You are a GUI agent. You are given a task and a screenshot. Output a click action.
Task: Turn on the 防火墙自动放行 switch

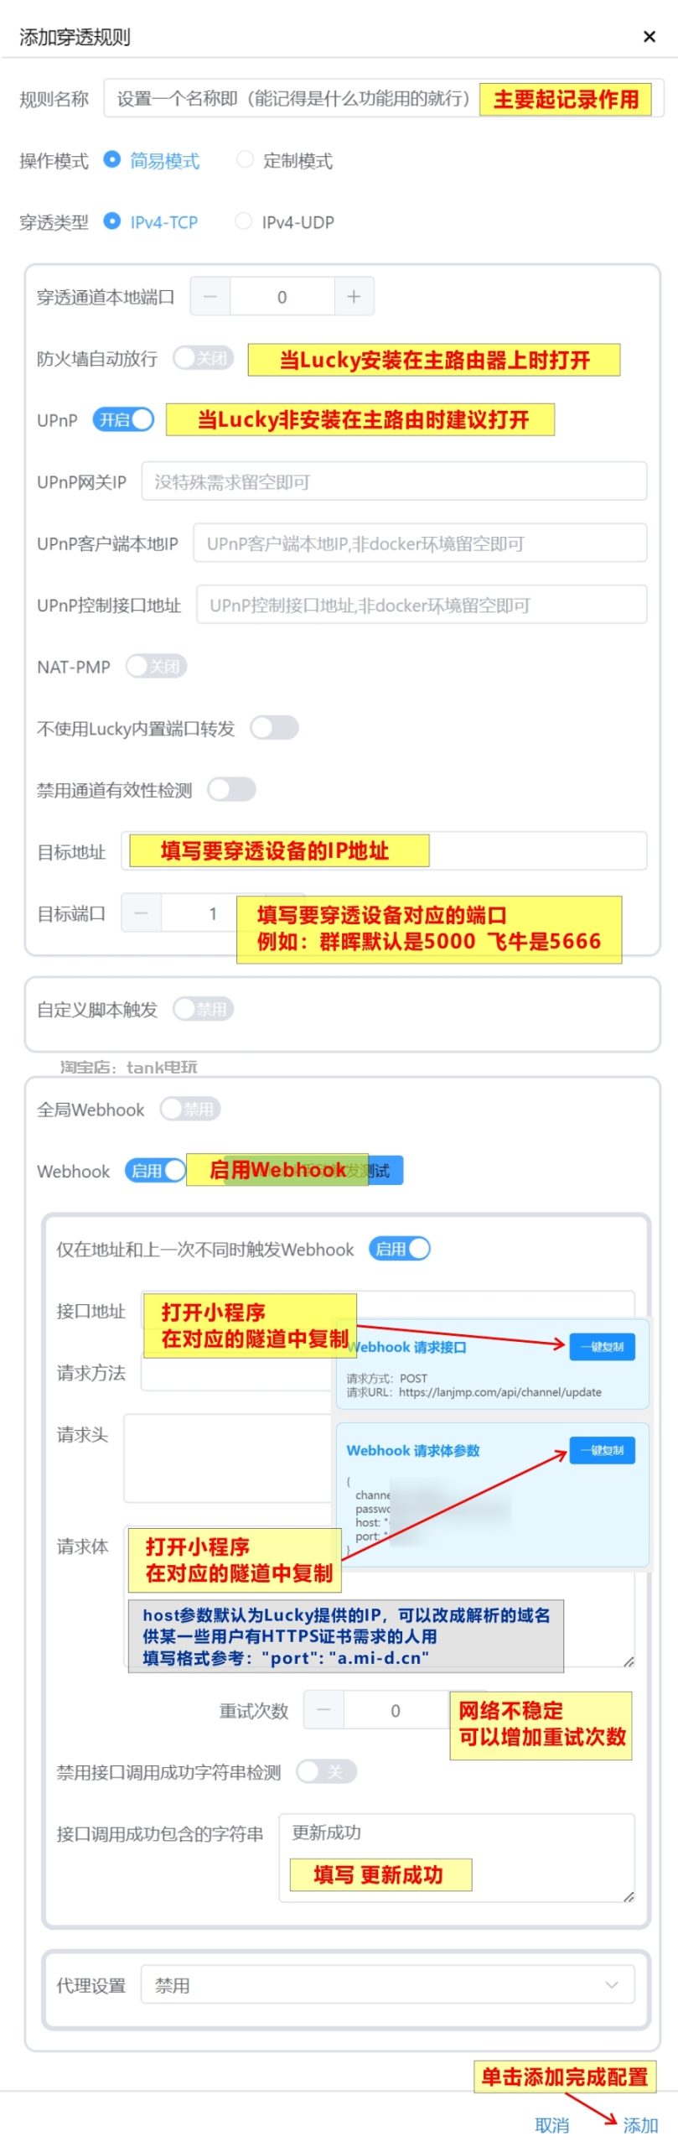203,358
